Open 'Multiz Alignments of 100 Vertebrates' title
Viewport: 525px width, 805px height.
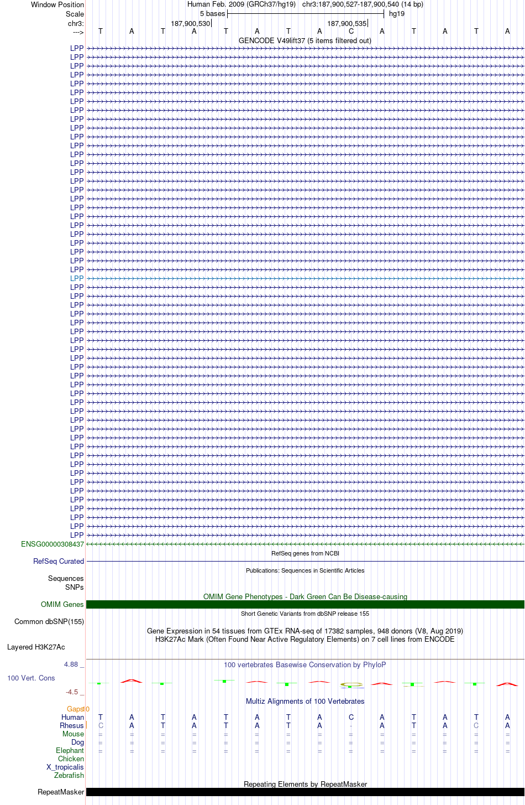305,702
